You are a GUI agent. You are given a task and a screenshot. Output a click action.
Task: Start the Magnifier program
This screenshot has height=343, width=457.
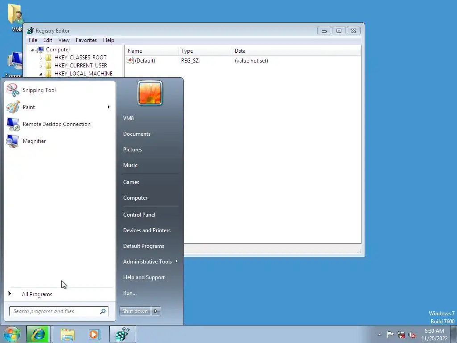[60, 141]
